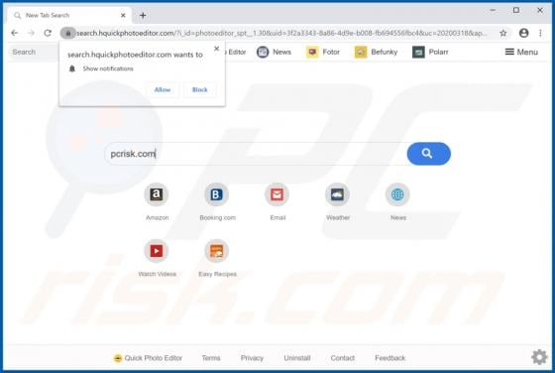The width and height of the screenshot is (555, 373).
Task: Open the News toolbar shortcut
Action: (274, 52)
